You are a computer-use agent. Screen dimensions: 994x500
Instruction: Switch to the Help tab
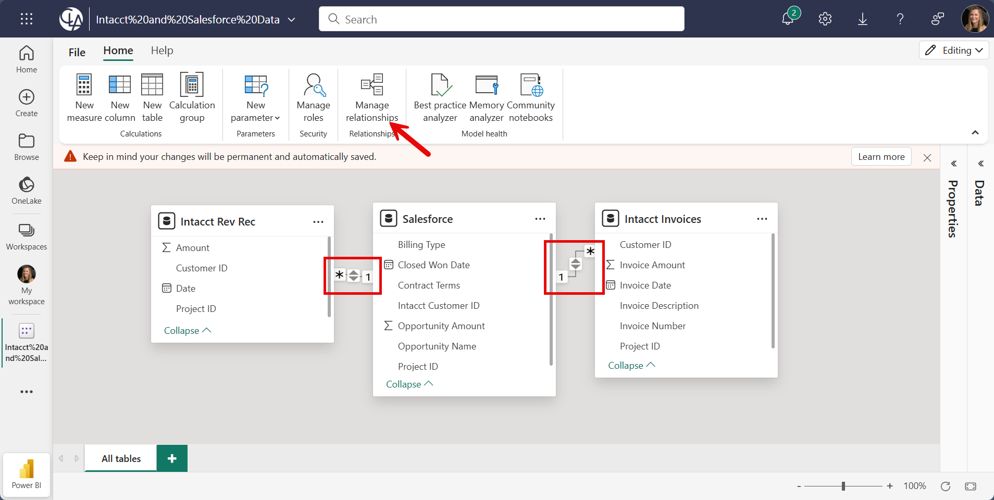162,51
